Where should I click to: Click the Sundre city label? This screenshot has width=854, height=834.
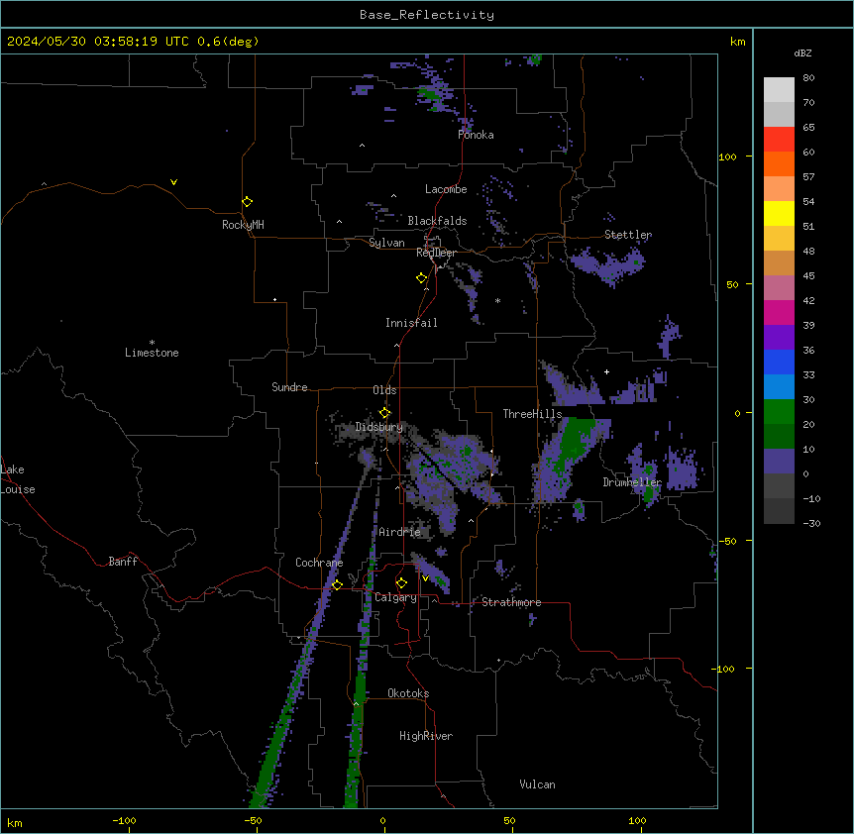pos(289,387)
